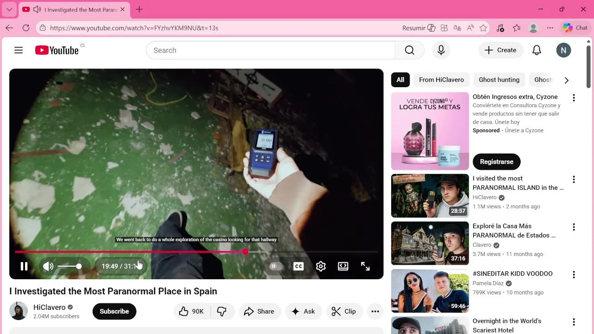Open the YouTube hamburger guide menu
This screenshot has height=334, width=594.
point(19,50)
